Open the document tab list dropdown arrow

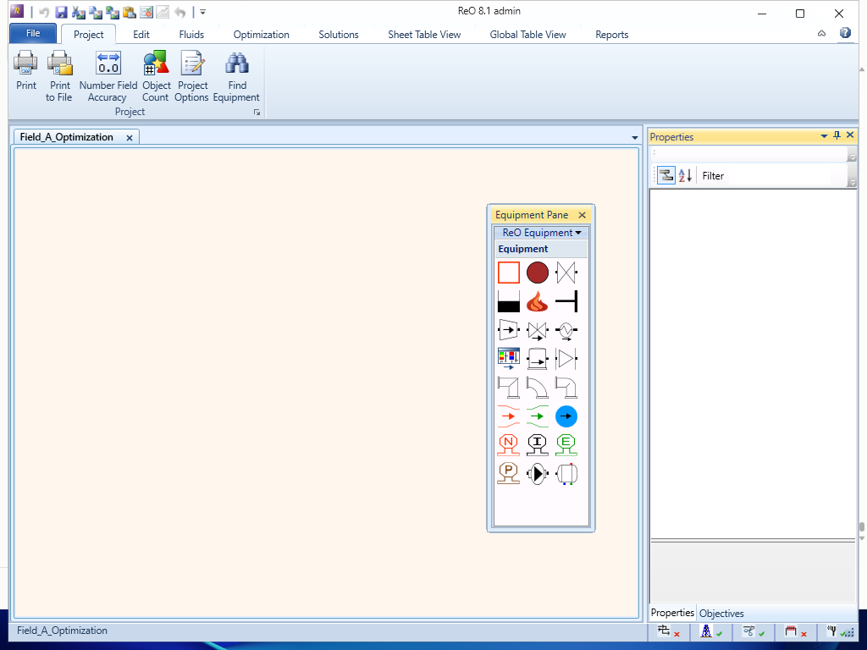[x=635, y=138]
